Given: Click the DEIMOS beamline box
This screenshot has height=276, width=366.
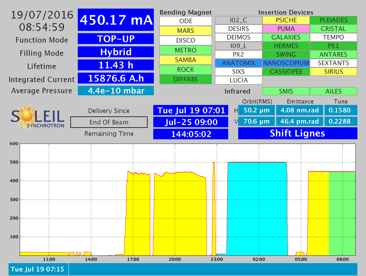Looking at the screenshot, I should [x=238, y=37].
